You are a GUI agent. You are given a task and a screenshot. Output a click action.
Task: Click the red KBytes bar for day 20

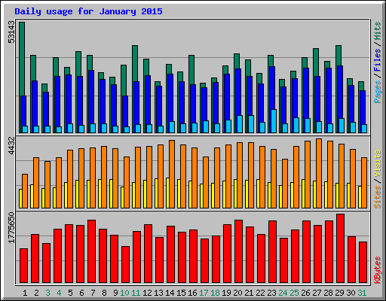click(238, 251)
